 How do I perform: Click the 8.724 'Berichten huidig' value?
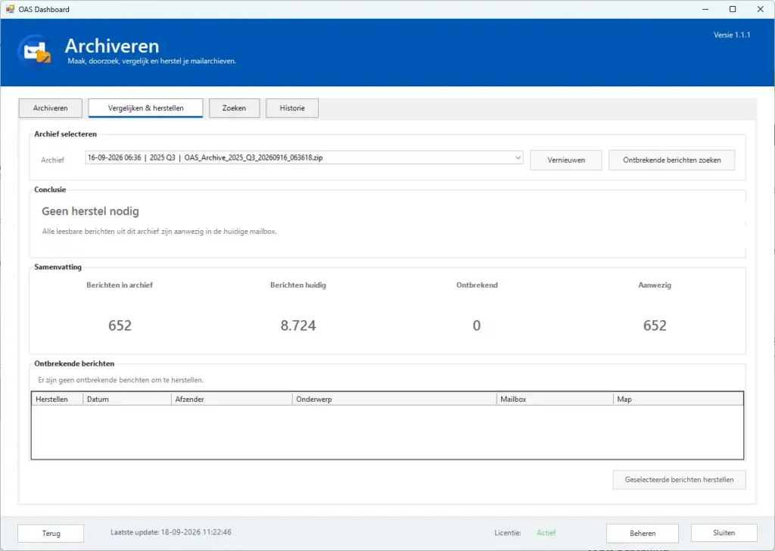298,325
